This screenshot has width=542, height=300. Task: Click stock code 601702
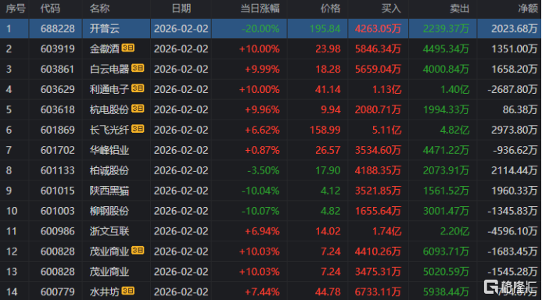(x=57, y=150)
